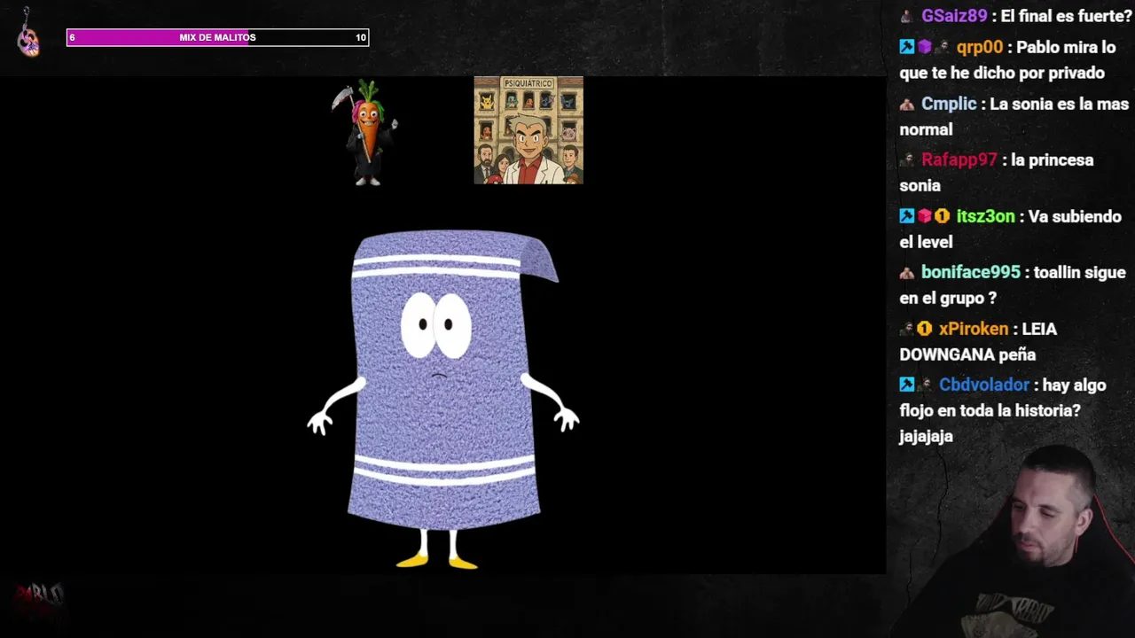Click the small avatar badge before Rafapp97
This screenshot has width=1135, height=638.
click(x=906, y=160)
